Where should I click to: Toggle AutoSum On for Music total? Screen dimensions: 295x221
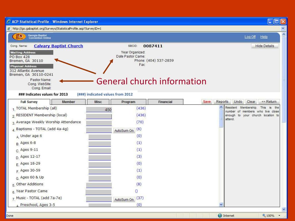point(124,200)
